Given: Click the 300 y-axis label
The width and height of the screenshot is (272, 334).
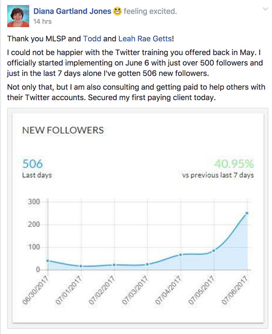Looking at the screenshot, I should pos(34,201).
